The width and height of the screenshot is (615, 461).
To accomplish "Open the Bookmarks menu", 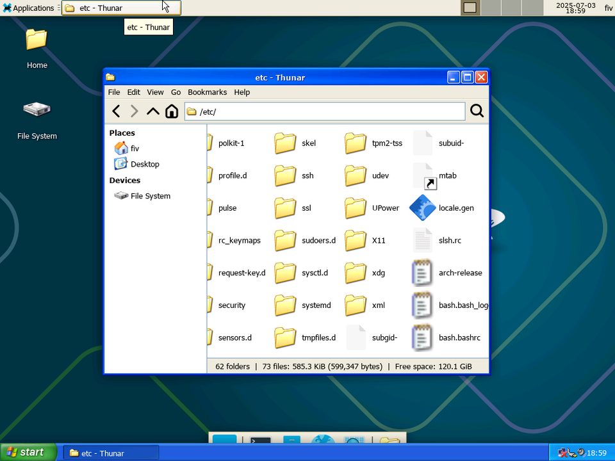I will coord(207,92).
